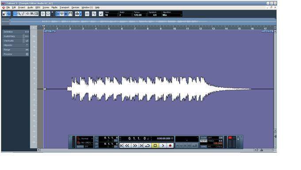Jump back with the transport Rewind button
The image size is (301, 170).
pos(127,146)
